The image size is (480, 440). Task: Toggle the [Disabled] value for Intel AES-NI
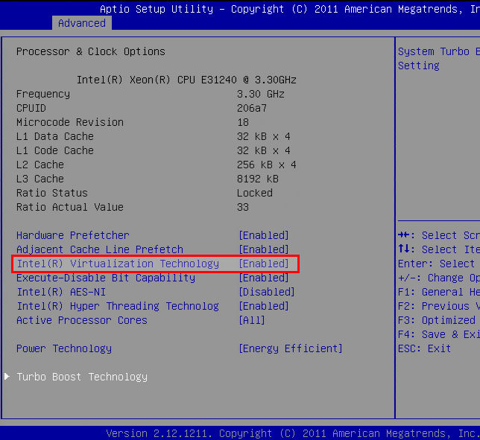tap(267, 292)
